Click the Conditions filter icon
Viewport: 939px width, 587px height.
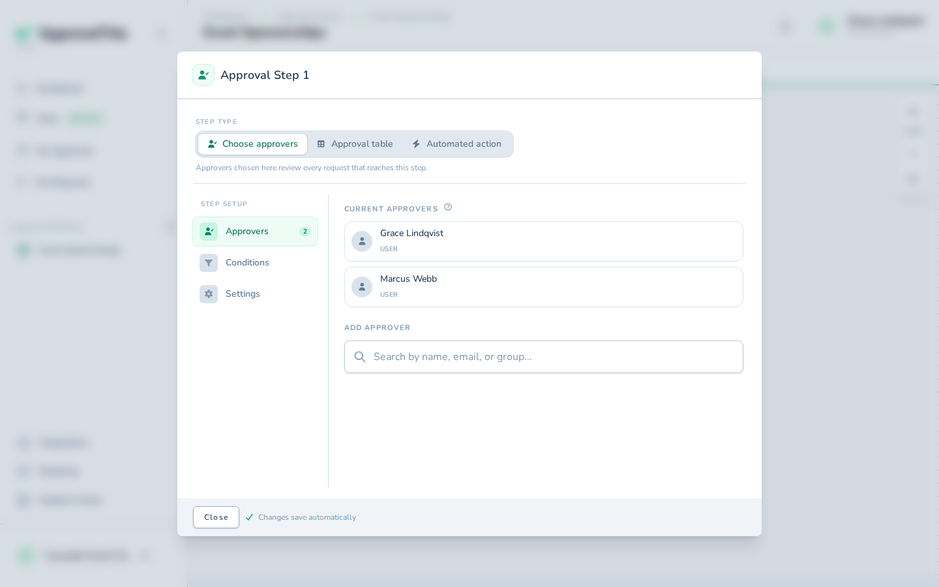[x=209, y=263]
